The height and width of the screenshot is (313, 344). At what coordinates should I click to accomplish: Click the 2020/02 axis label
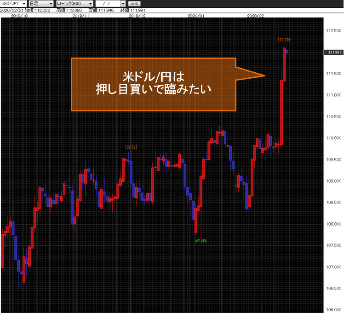click(x=255, y=16)
